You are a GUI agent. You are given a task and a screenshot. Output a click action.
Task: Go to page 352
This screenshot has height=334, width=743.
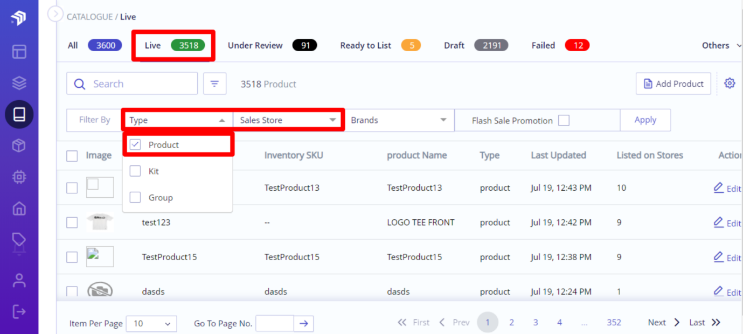614,323
